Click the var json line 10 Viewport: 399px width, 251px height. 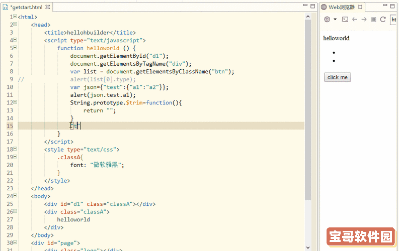(x=119, y=87)
